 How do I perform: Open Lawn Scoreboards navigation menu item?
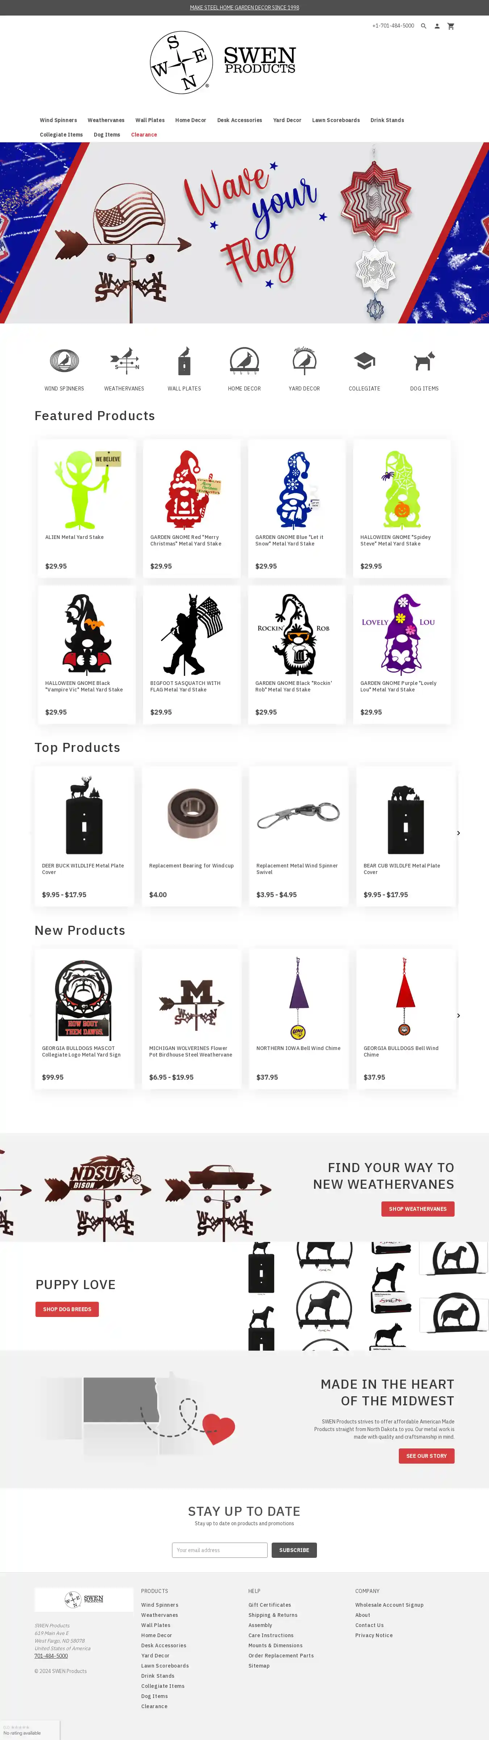click(x=336, y=120)
